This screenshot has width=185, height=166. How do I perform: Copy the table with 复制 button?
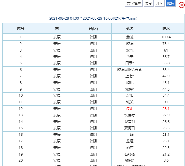click(148, 3)
